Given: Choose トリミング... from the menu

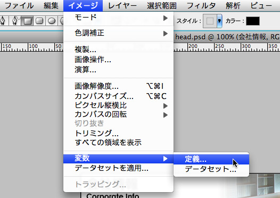Looking at the screenshot, I should 118,133.
